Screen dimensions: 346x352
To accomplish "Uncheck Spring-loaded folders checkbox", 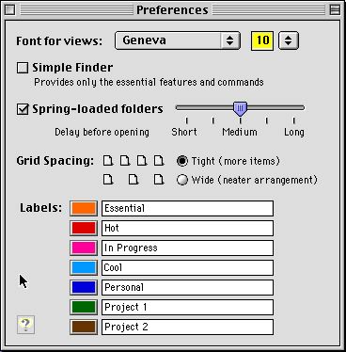I will 23,109.
